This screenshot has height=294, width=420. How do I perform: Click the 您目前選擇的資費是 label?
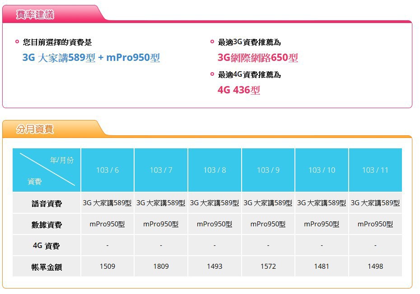click(x=57, y=42)
